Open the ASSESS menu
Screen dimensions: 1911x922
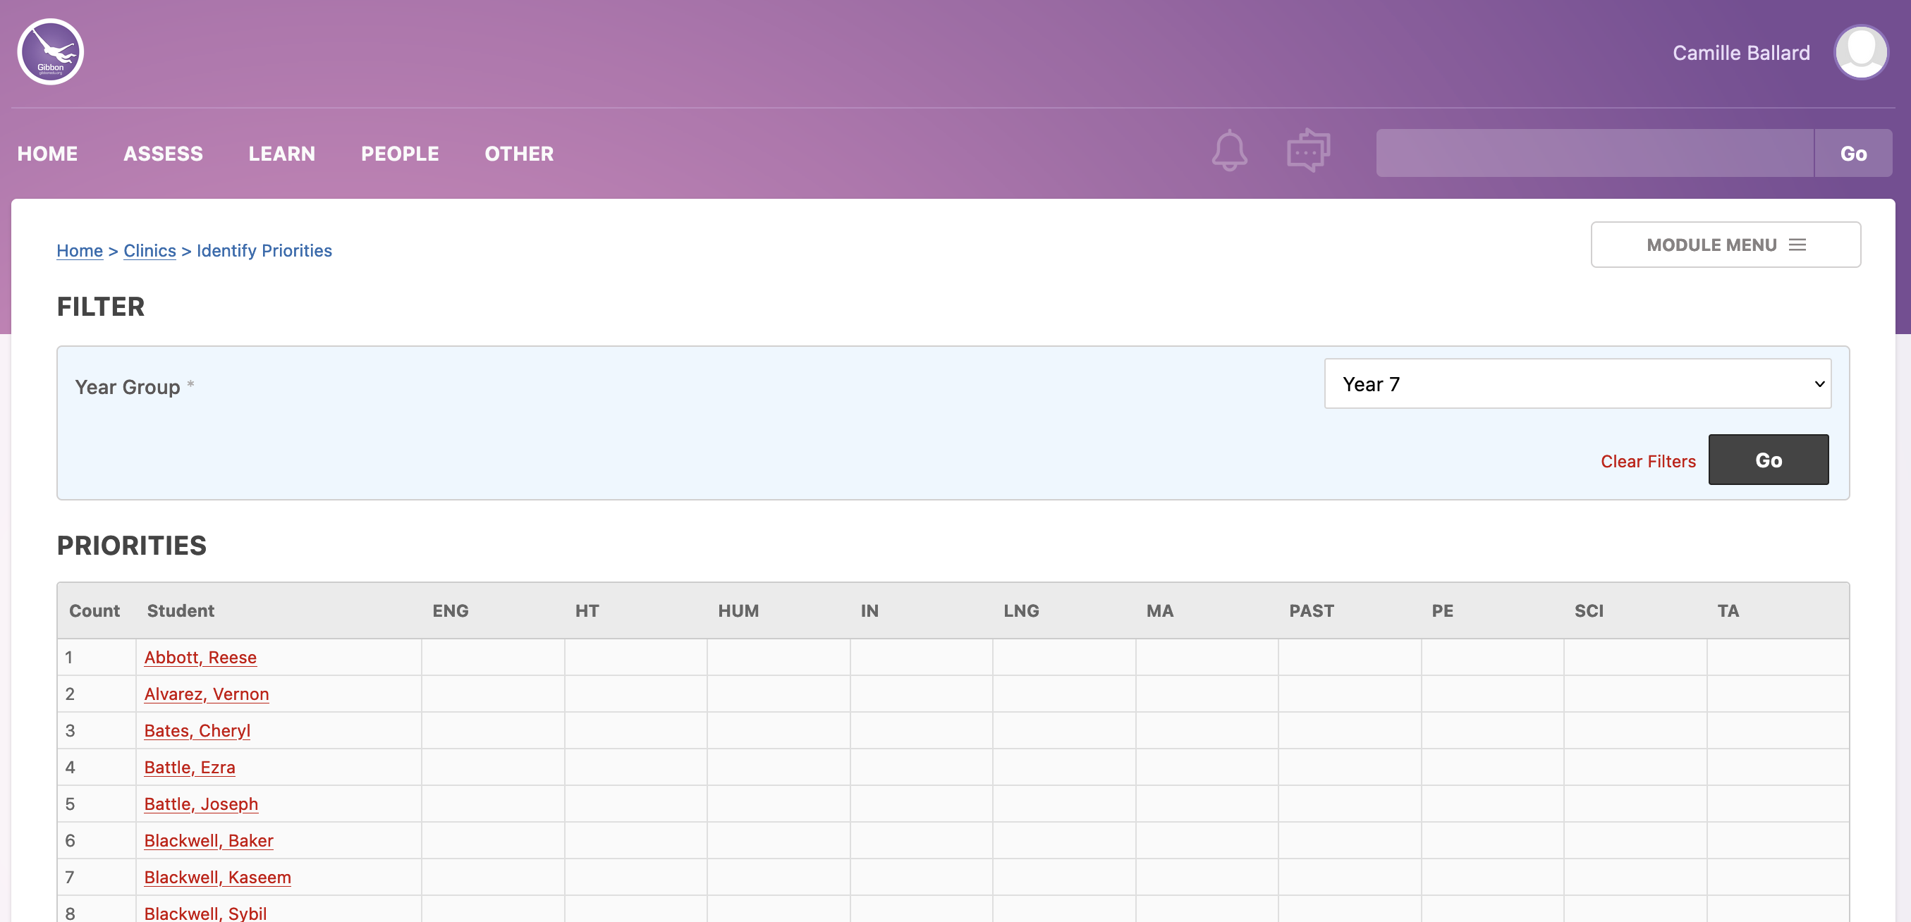pos(163,154)
